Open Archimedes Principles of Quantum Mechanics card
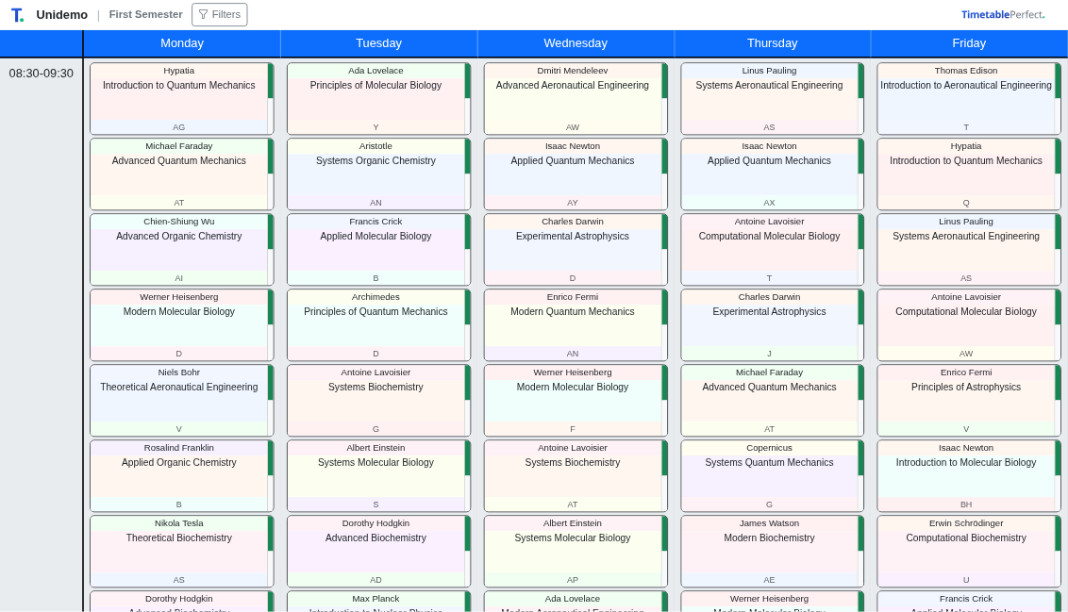 (x=378, y=325)
